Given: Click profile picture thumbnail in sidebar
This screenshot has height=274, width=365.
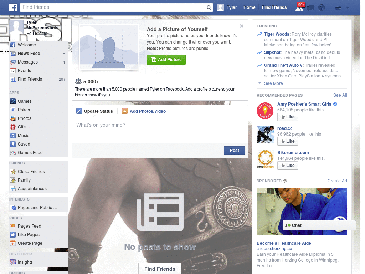Looking at the screenshot, I should [16, 27].
